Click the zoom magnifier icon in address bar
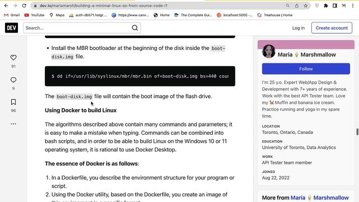359x202 pixels. pos(288,6)
